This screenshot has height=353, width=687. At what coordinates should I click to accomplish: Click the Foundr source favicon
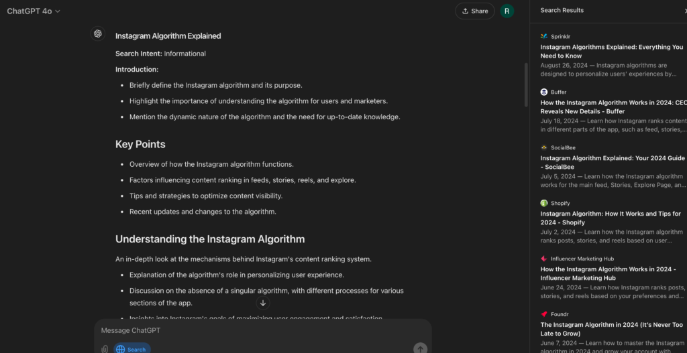pyautogui.click(x=544, y=314)
